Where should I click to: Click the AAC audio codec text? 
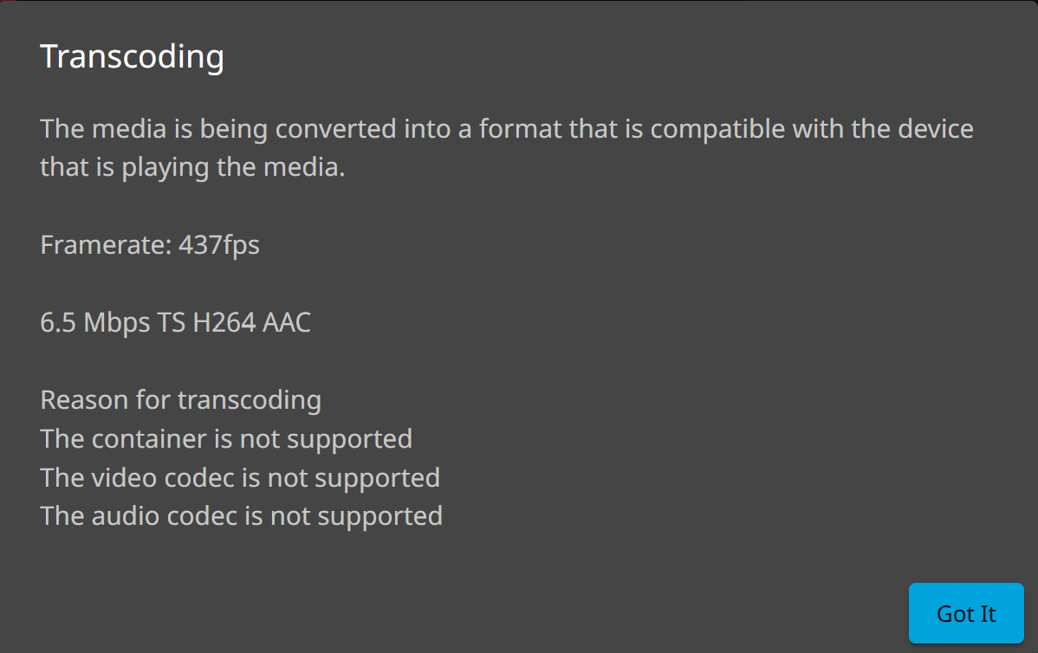(x=287, y=323)
